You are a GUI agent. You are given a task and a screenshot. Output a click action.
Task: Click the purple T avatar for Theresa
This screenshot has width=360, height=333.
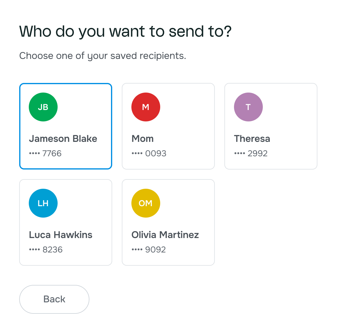coord(248,107)
